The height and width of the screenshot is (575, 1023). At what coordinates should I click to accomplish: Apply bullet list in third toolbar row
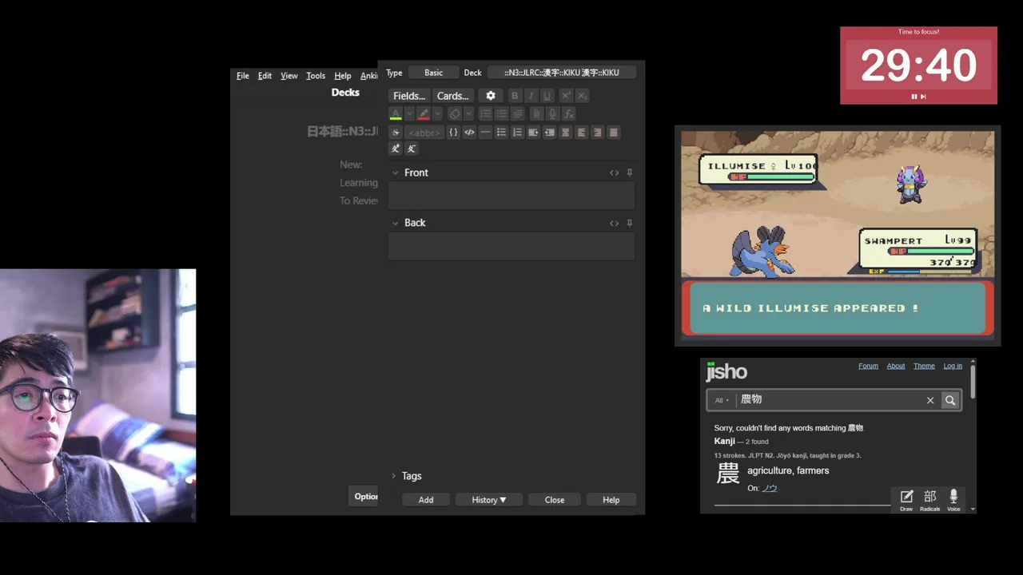point(501,133)
